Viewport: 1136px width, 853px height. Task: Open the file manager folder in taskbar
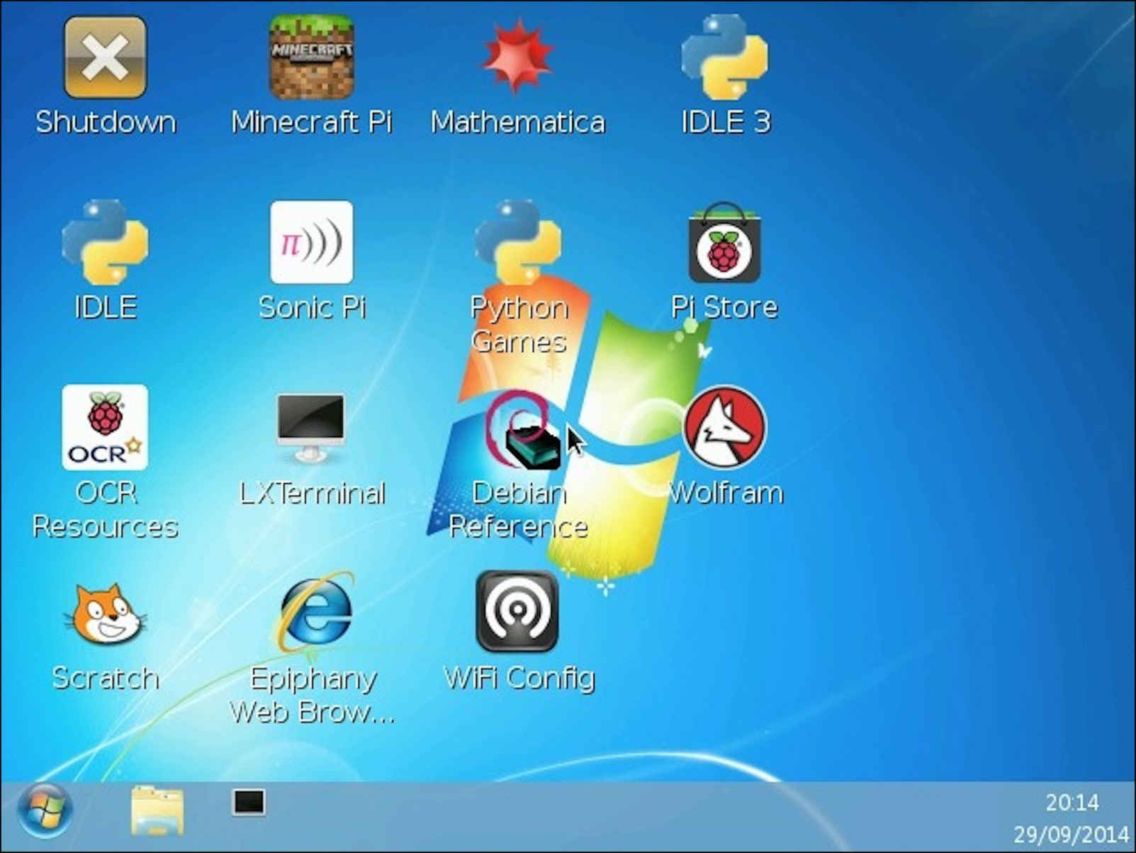[157, 810]
